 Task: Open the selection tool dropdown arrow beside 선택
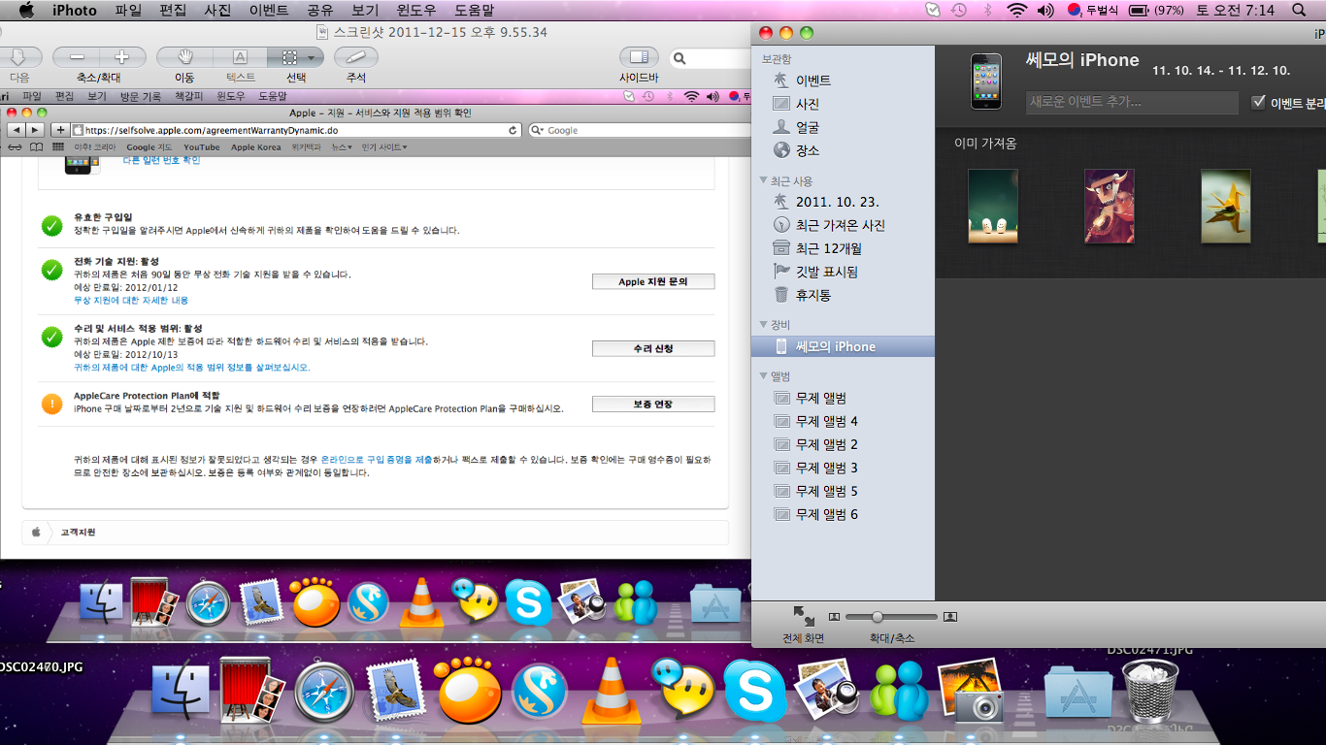(312, 57)
